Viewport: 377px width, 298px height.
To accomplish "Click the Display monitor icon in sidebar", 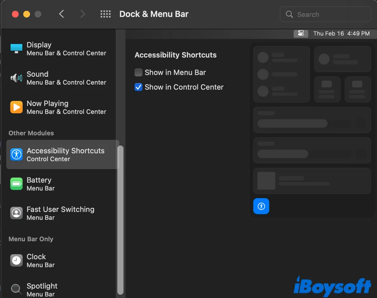I will point(16,49).
